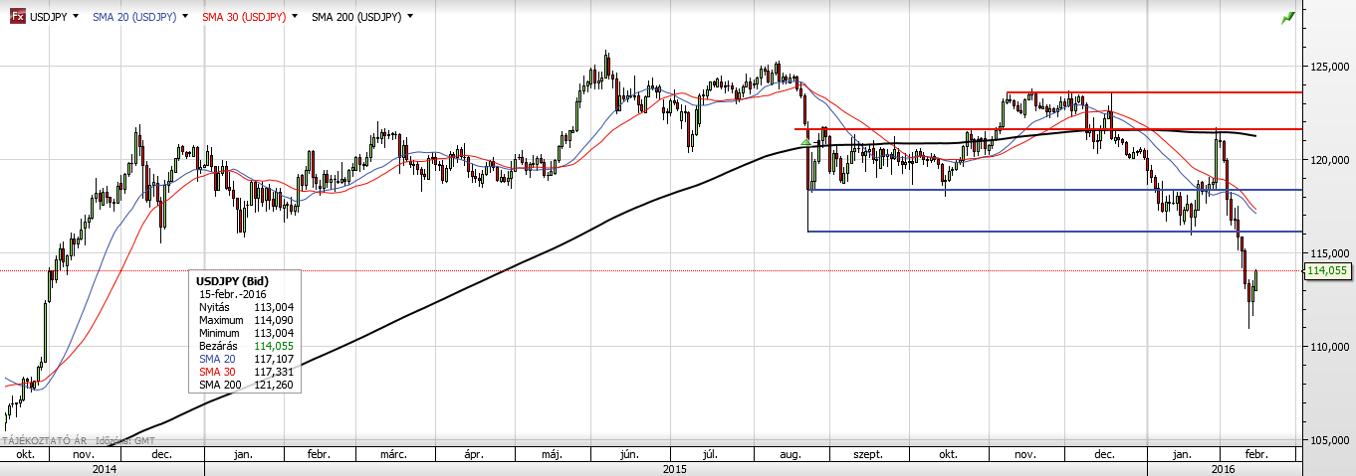Select the small green triangle marker in August

[x=804, y=143]
